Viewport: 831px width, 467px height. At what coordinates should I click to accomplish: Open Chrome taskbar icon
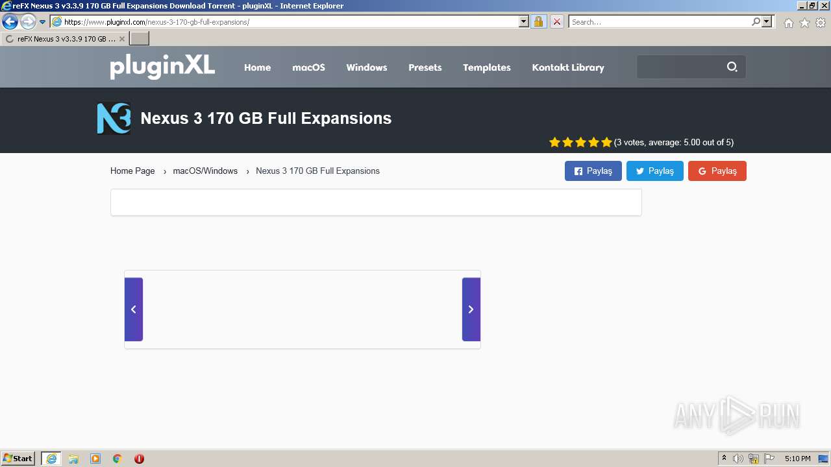pyautogui.click(x=118, y=459)
